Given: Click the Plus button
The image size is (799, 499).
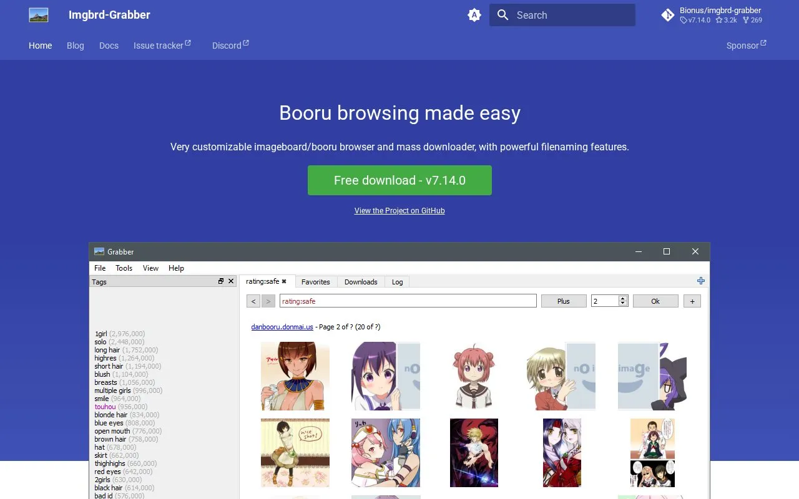Looking at the screenshot, I should coord(564,301).
